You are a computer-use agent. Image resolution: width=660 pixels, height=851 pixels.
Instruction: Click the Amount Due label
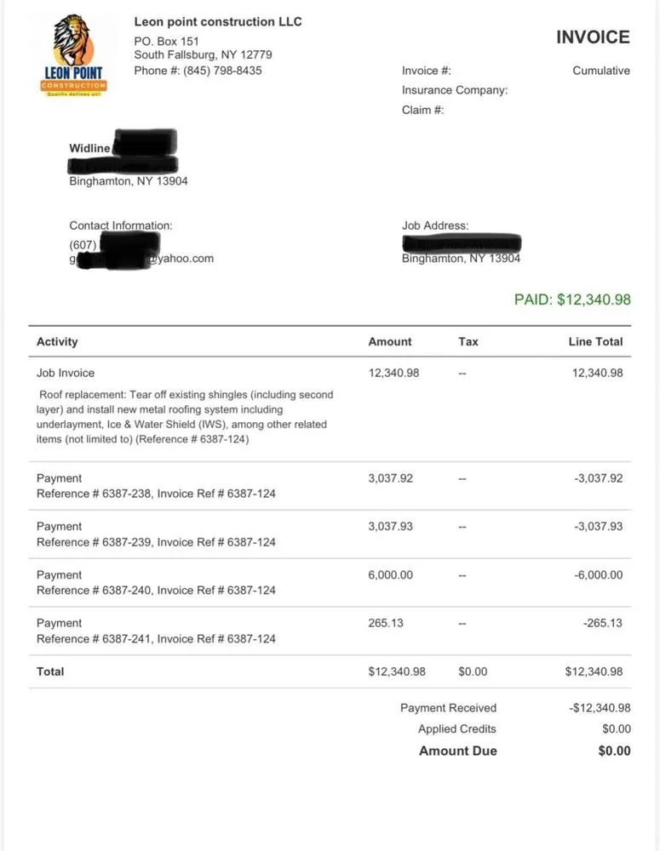pyautogui.click(x=457, y=751)
